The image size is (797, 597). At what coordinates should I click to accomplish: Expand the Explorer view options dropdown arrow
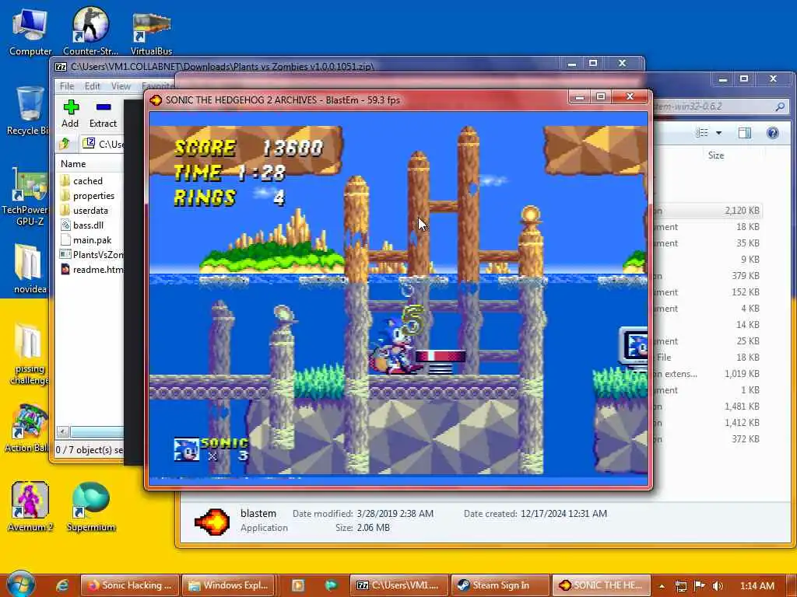pyautogui.click(x=718, y=133)
